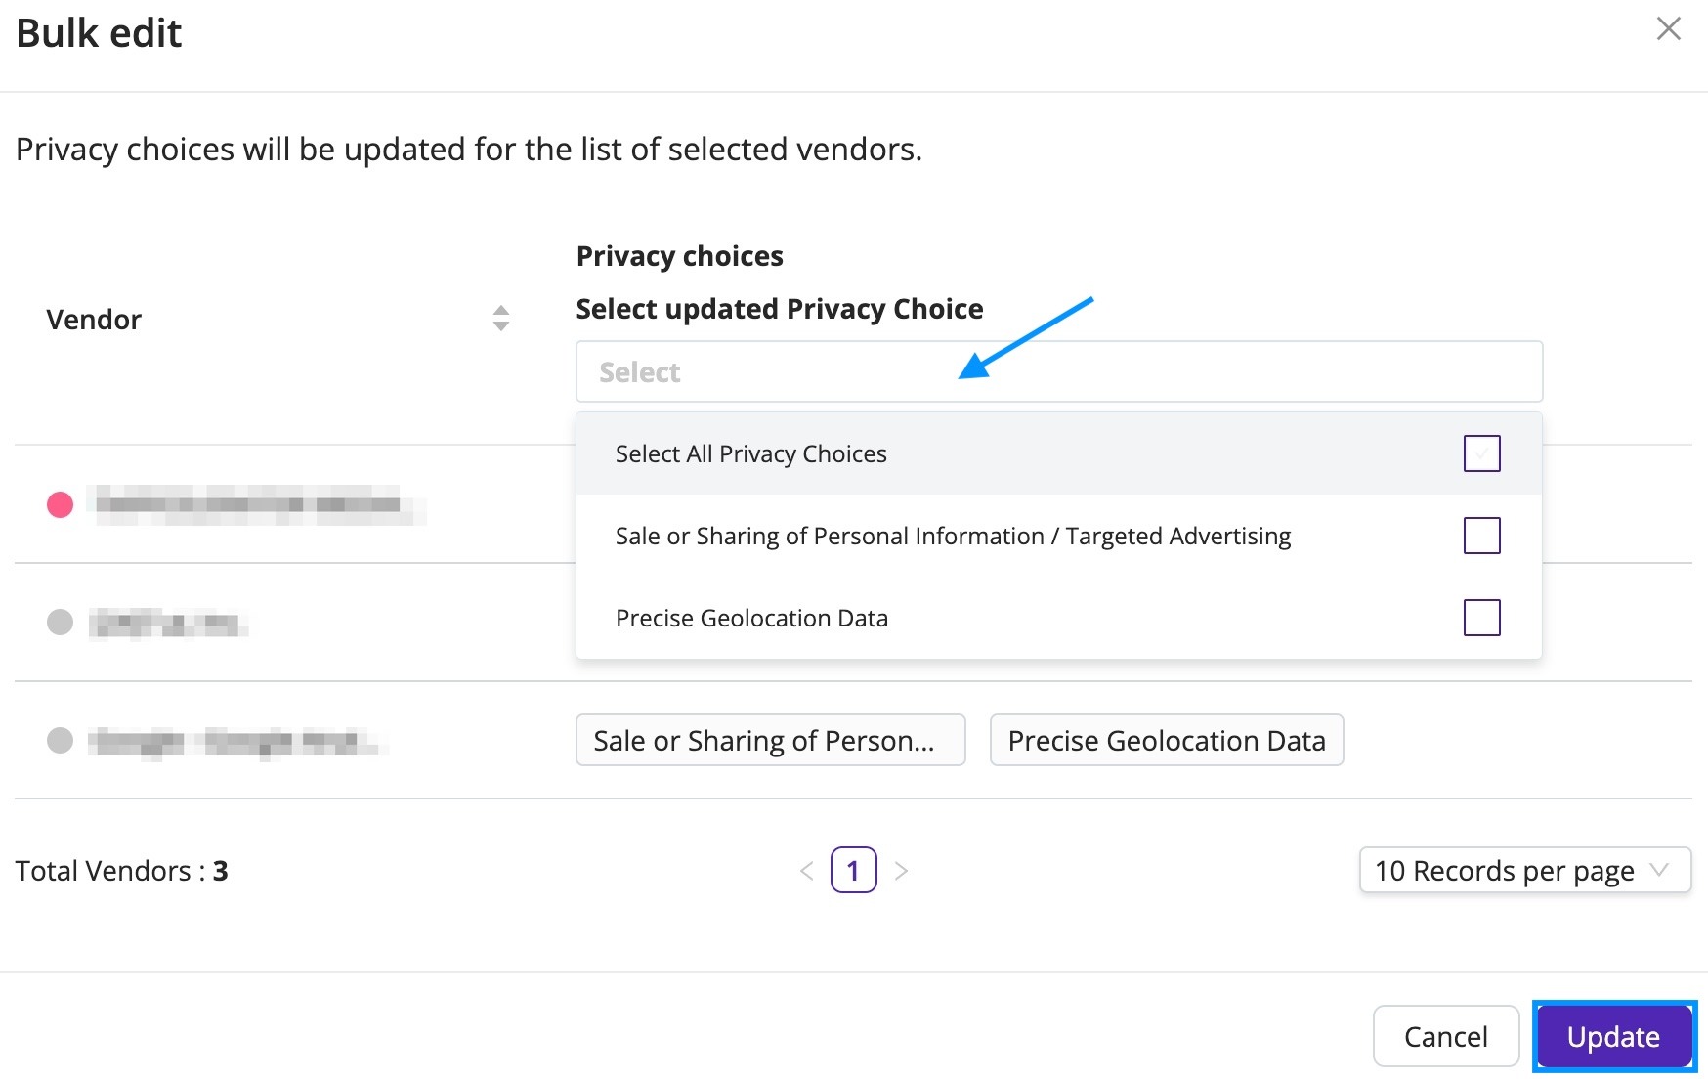Close the Bulk edit dialog
The width and height of the screenshot is (1708, 1079).
tap(1667, 29)
